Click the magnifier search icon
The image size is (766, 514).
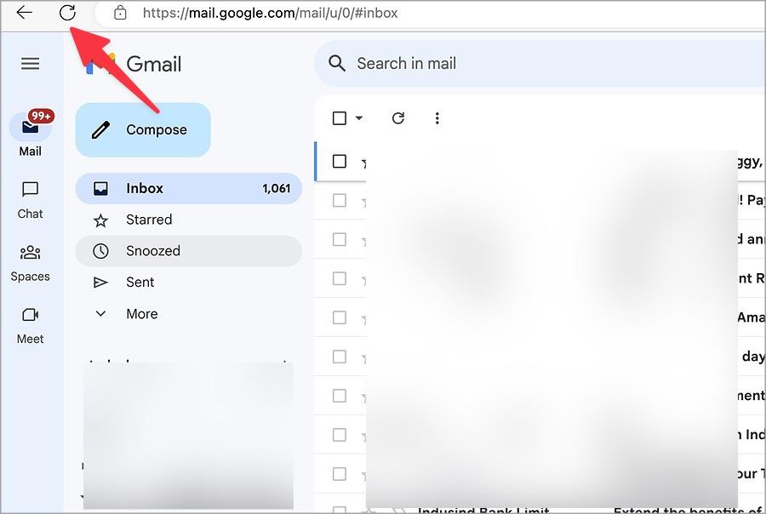pyautogui.click(x=337, y=64)
